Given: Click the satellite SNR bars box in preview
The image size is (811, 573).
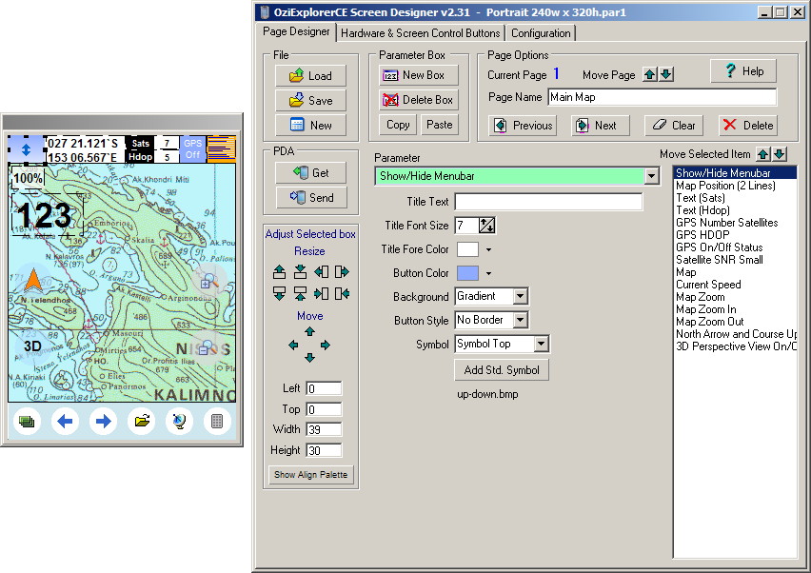Looking at the screenshot, I should coord(222,148).
